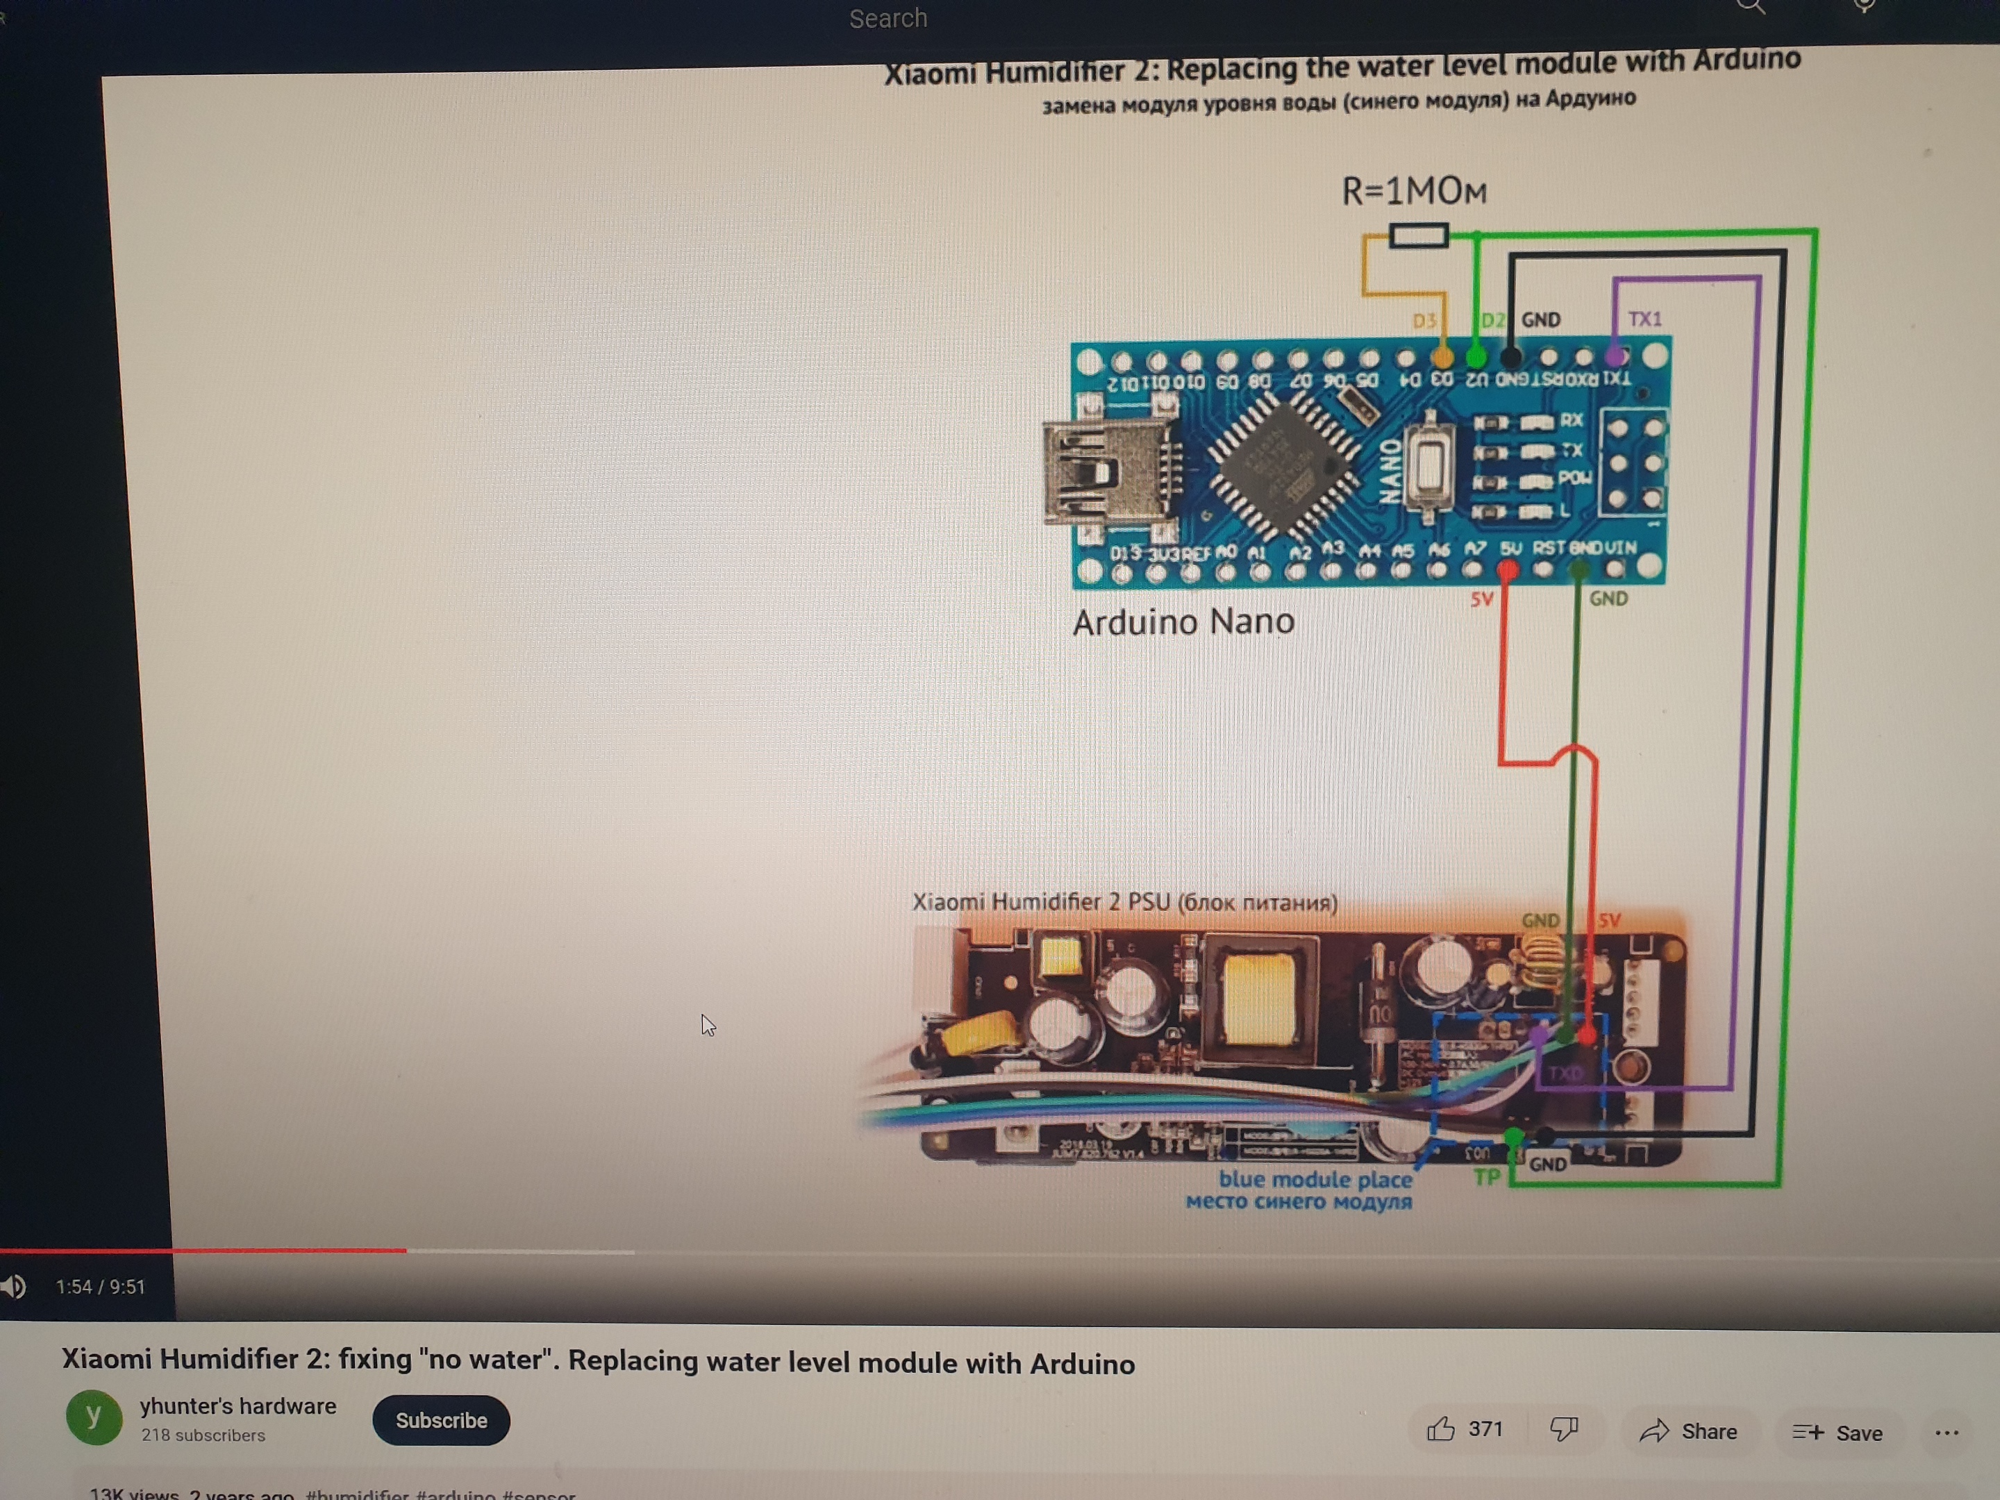This screenshot has height=1500, width=2000.
Task: Seek on the red video progress bar
Action: click(x=203, y=1251)
